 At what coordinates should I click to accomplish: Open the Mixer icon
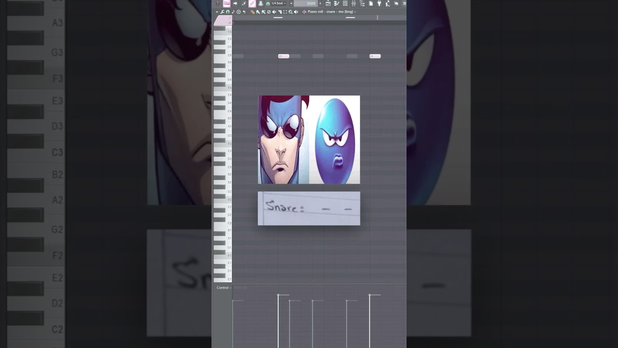coord(354,3)
